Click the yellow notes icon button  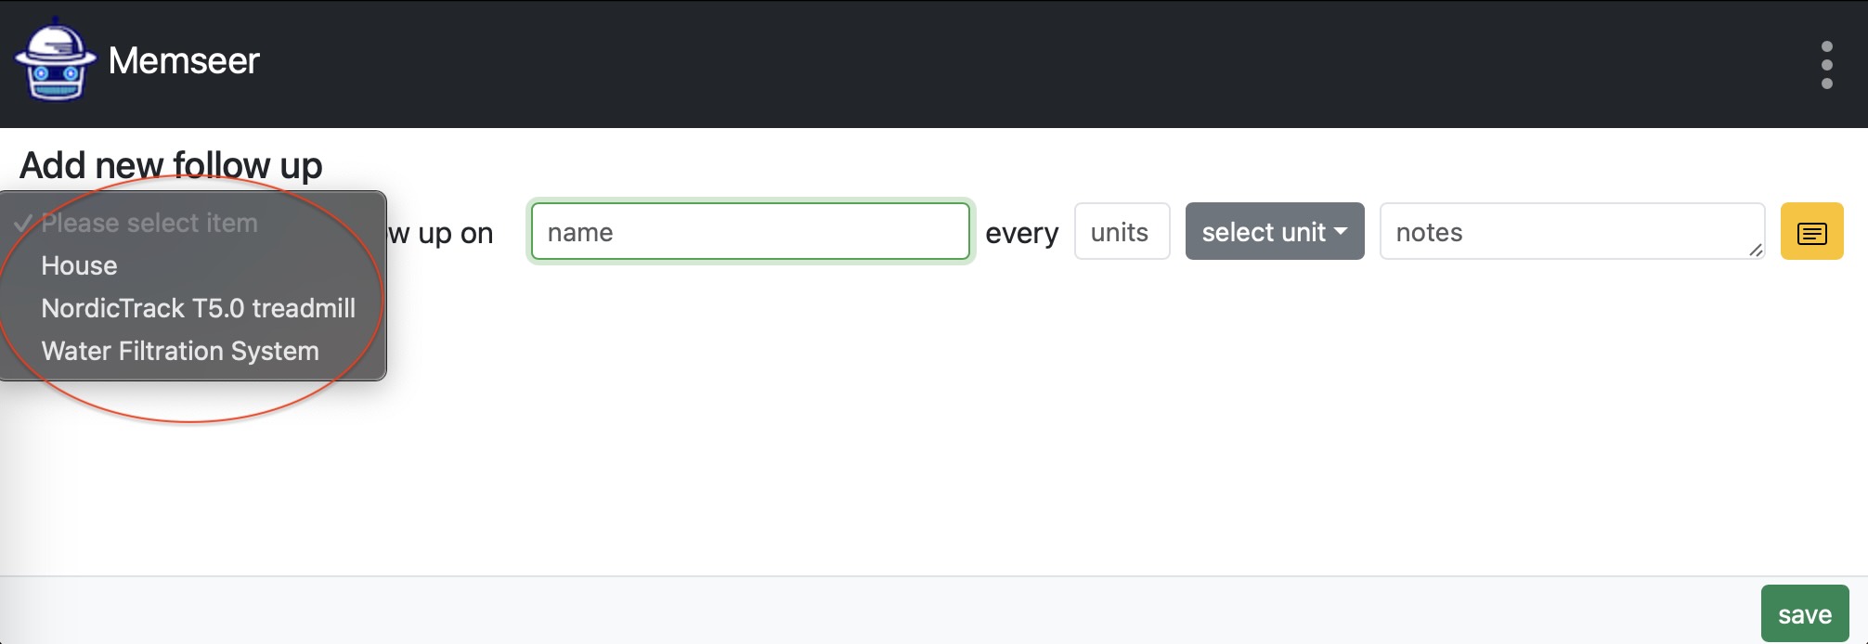point(1811,232)
